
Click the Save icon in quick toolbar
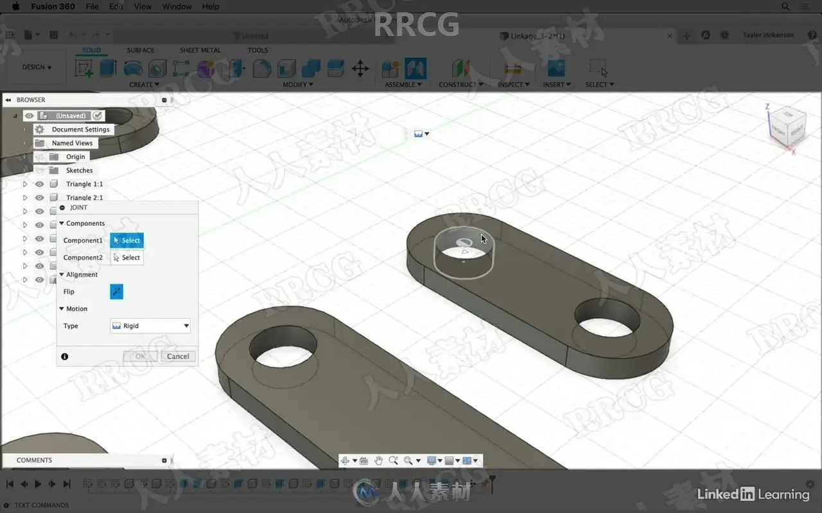tap(54, 35)
